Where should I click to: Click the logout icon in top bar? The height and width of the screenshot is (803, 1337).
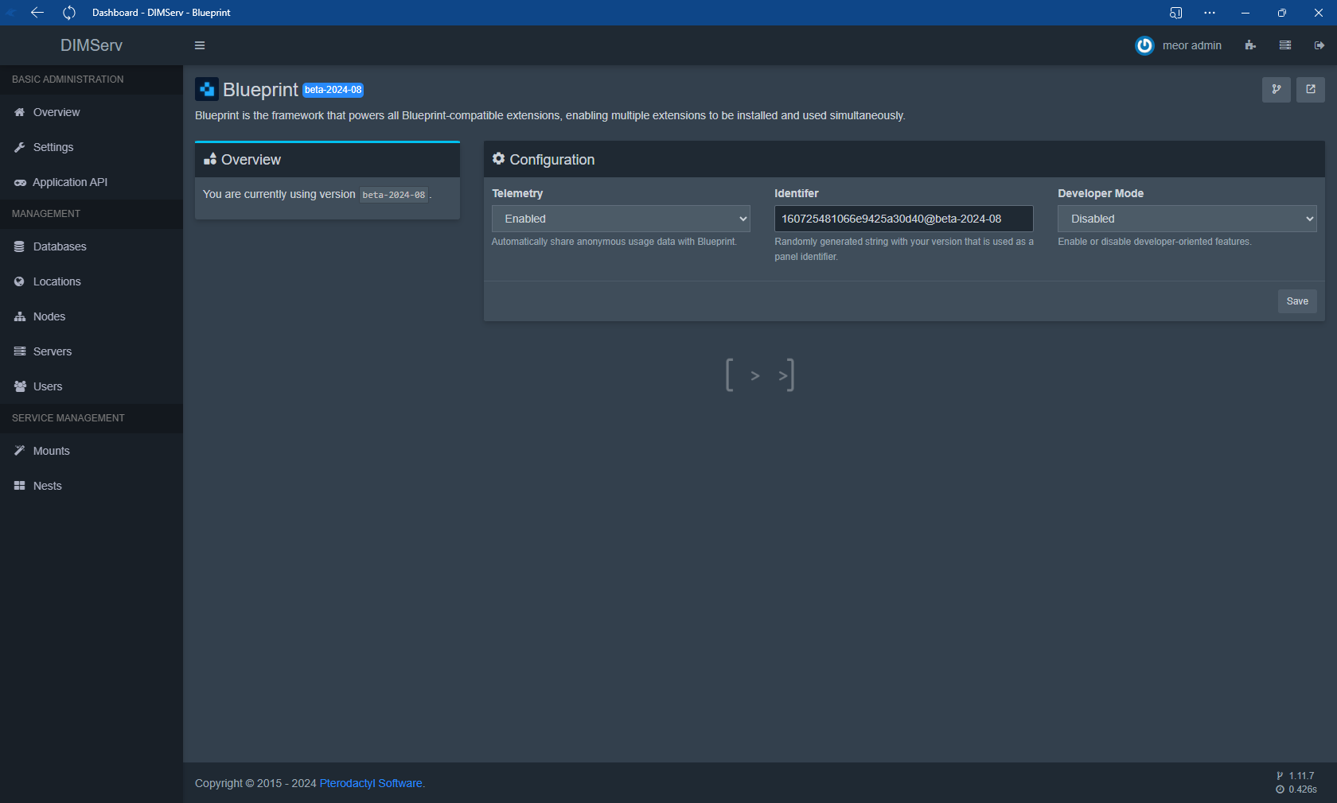pos(1319,45)
